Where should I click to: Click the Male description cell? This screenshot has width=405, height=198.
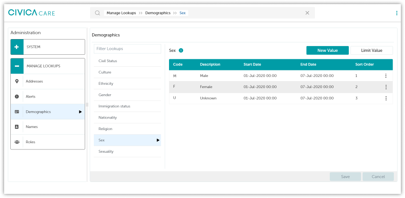point(204,76)
